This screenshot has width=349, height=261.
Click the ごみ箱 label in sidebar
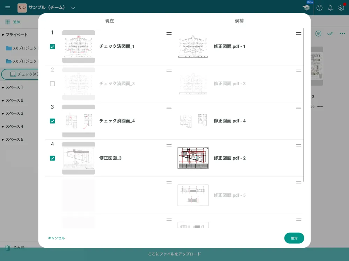coord(19,247)
